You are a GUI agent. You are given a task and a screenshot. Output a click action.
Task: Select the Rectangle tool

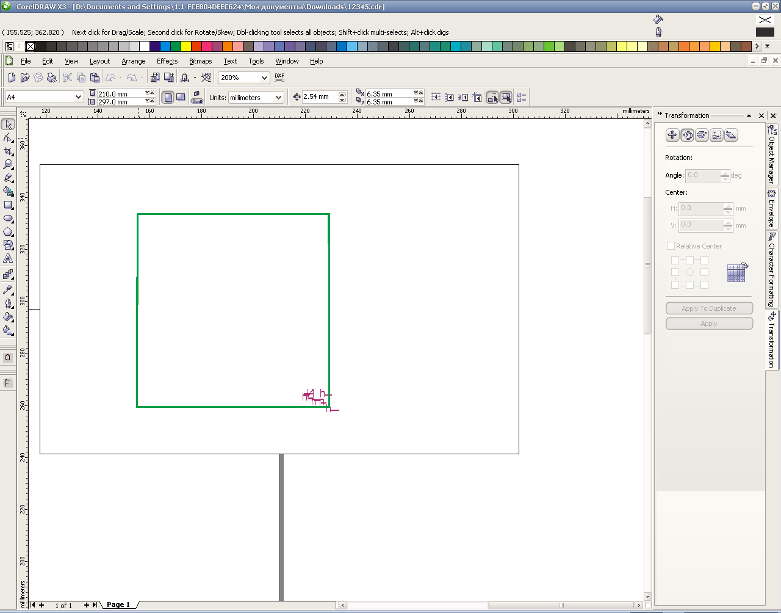(x=8, y=205)
